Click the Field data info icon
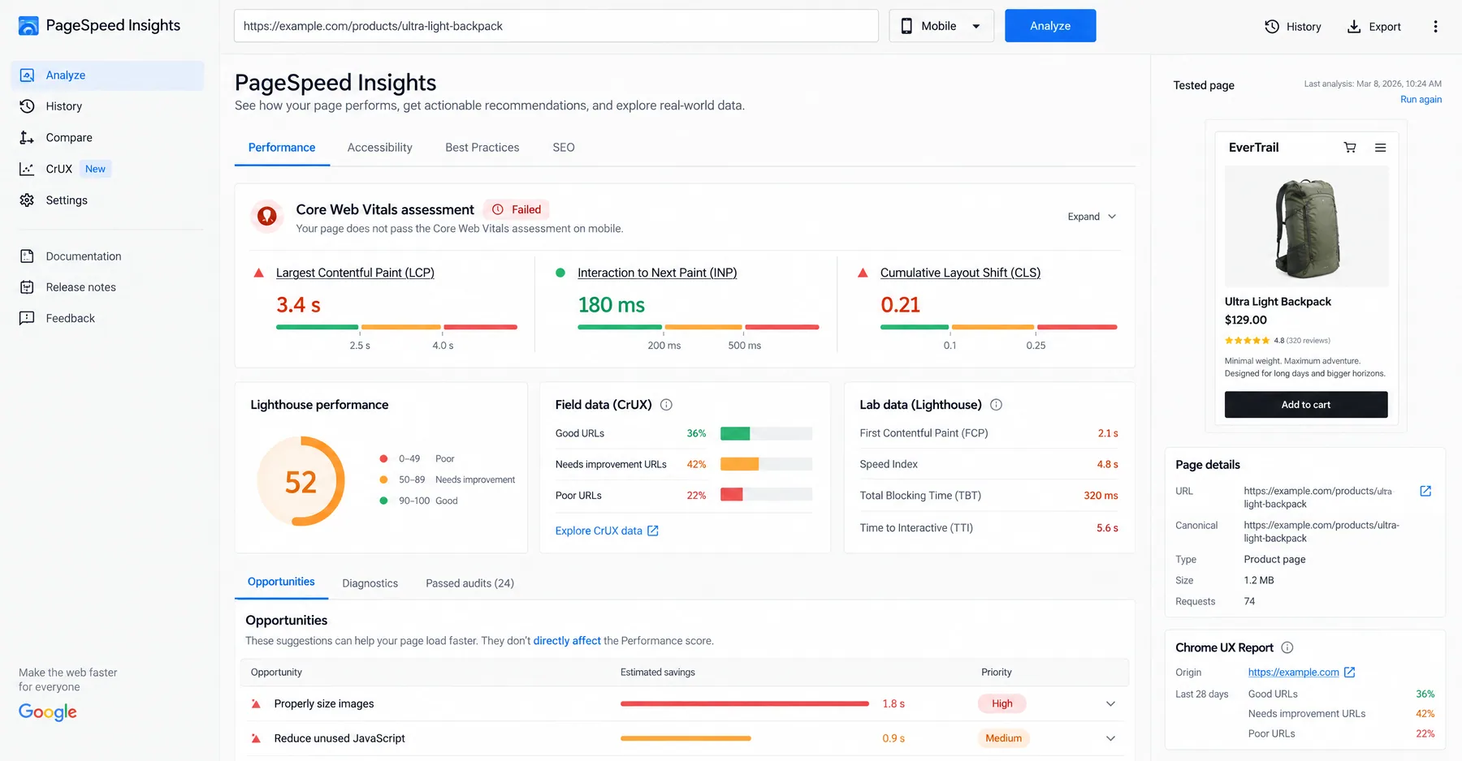Image resolution: width=1462 pixels, height=761 pixels. point(666,405)
